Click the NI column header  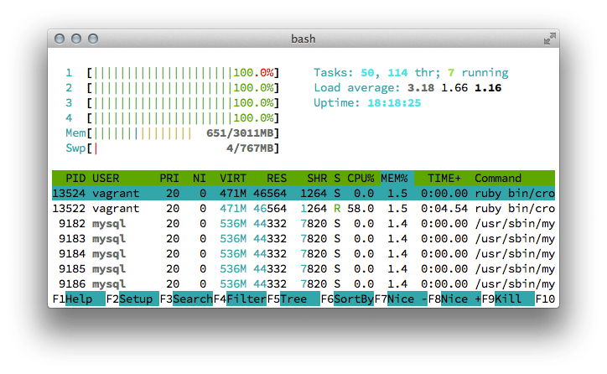coord(200,178)
